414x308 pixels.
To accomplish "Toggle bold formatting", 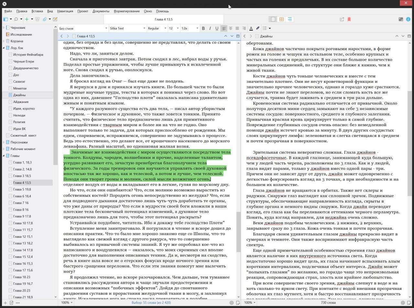I will tap(203, 28).
